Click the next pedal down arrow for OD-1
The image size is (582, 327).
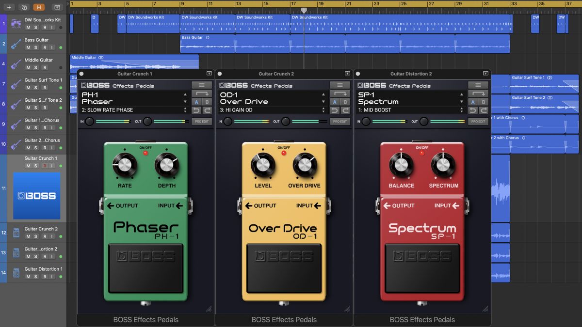click(x=323, y=102)
